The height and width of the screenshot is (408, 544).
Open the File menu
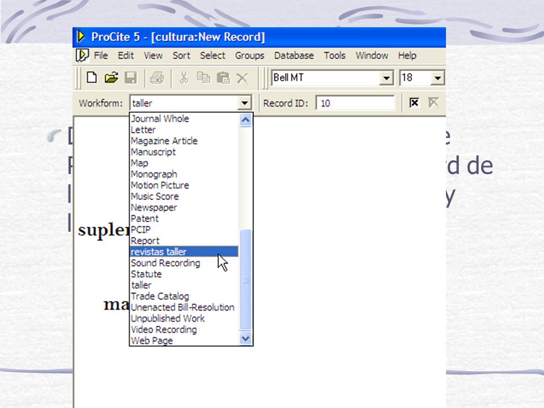(101, 56)
